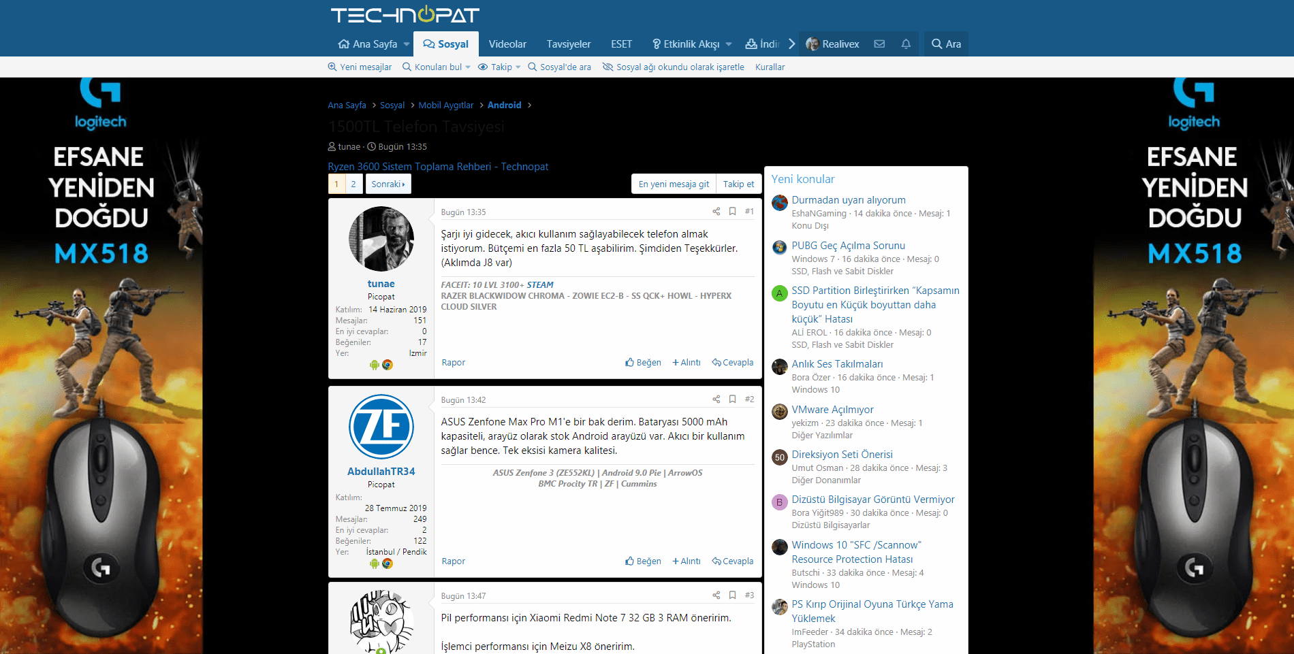Report tunae's post with Rapor
This screenshot has height=654, width=1294.
454,363
